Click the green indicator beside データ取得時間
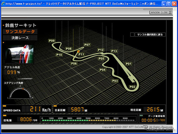 [x=141, y=116]
